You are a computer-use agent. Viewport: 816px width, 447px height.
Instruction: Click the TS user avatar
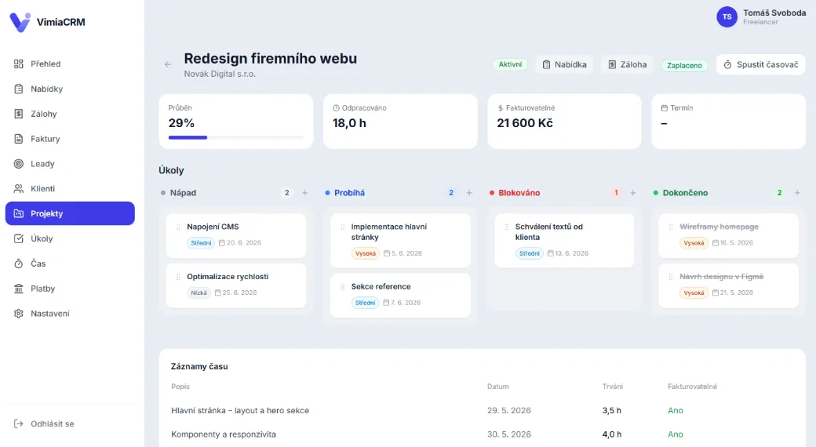[727, 16]
